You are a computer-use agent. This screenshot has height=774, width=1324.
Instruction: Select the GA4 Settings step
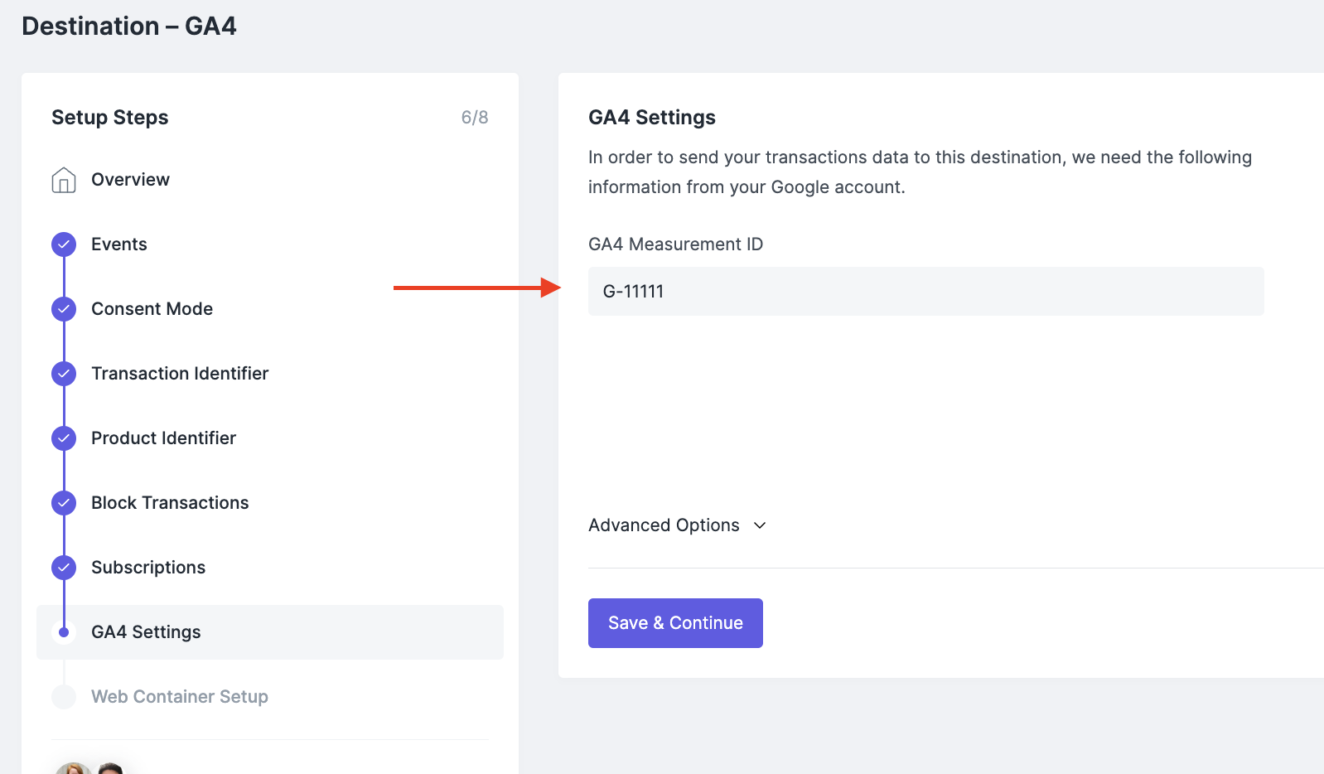coord(270,632)
